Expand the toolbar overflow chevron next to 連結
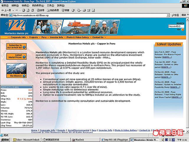 click(x=188, y=15)
